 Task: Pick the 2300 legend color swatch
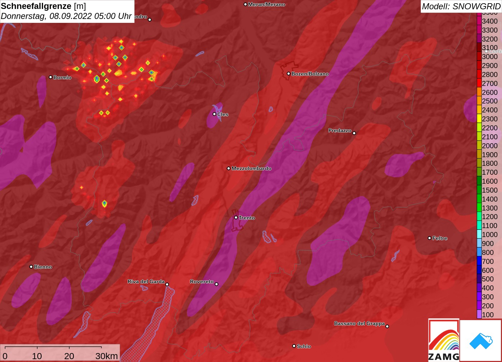(479, 119)
